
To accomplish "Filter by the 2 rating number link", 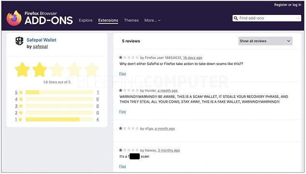I will [16, 113].
